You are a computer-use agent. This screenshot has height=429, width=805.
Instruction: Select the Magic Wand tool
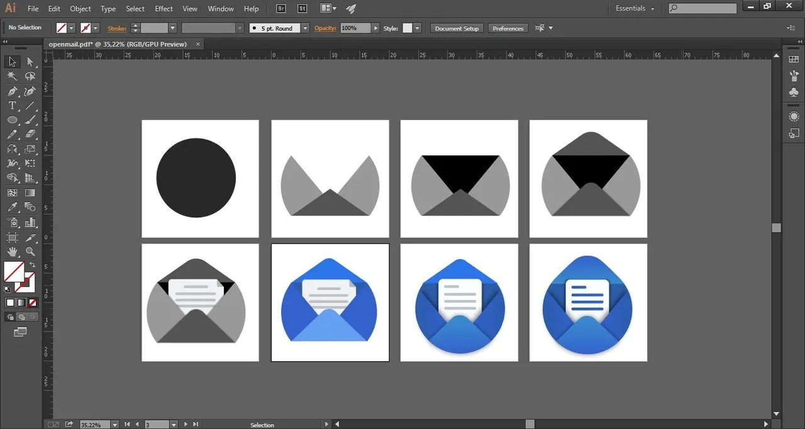(12, 76)
